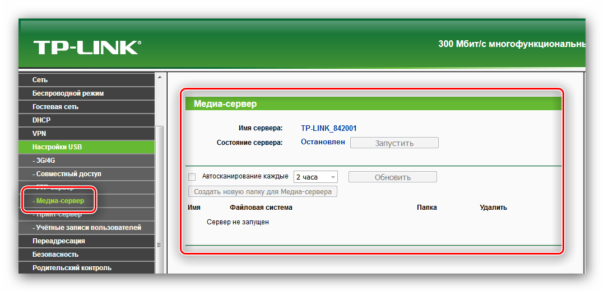Image resolution: width=604 pixels, height=292 pixels.
Task: Open the VPN menu item
Action: [39, 134]
